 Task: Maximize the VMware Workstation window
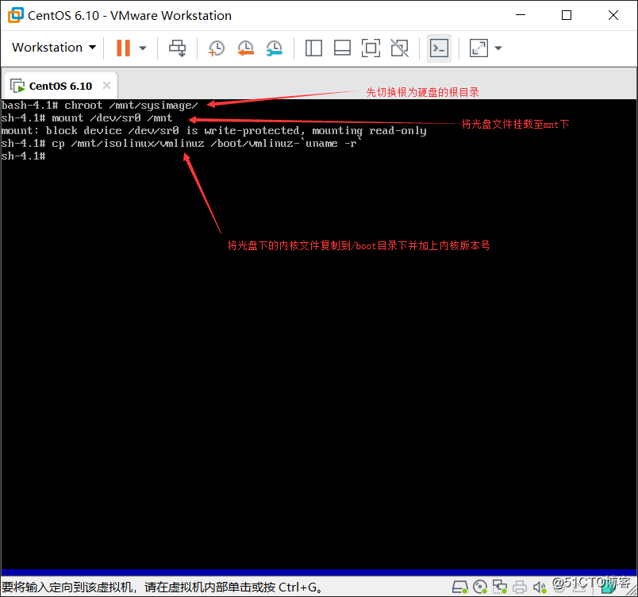[567, 15]
